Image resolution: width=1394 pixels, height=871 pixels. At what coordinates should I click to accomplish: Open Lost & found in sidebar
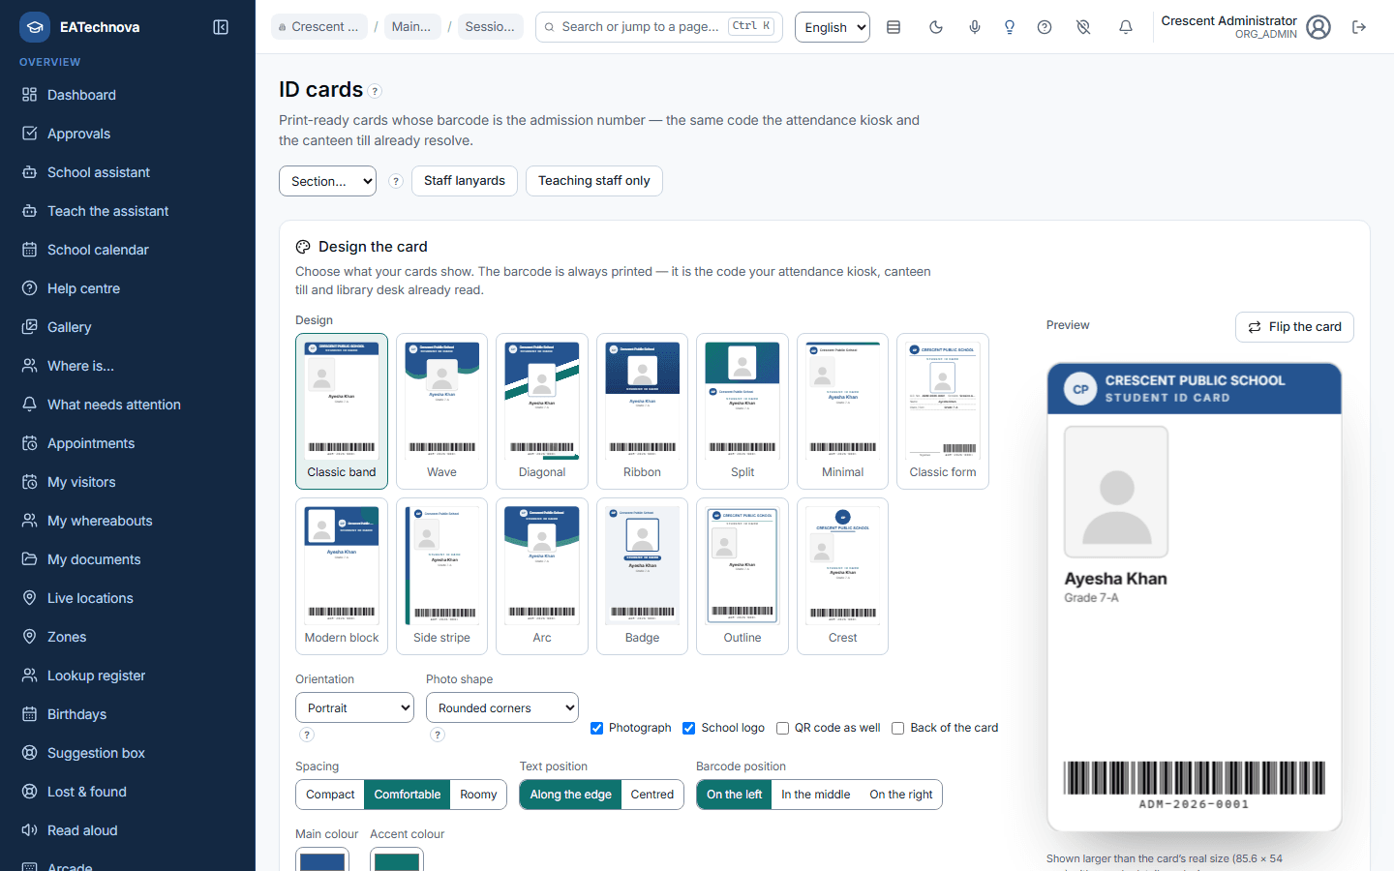[x=128, y=792]
